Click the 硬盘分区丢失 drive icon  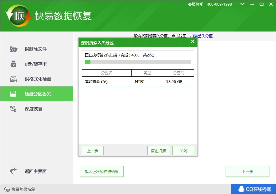[13, 94]
